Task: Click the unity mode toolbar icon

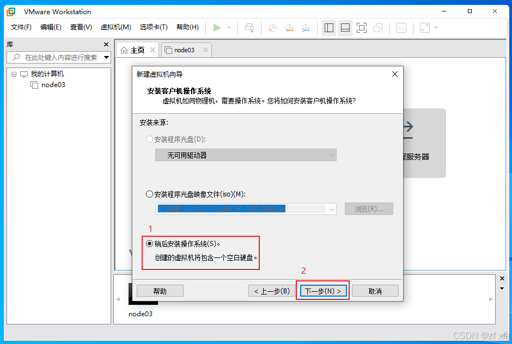Action: (378, 28)
